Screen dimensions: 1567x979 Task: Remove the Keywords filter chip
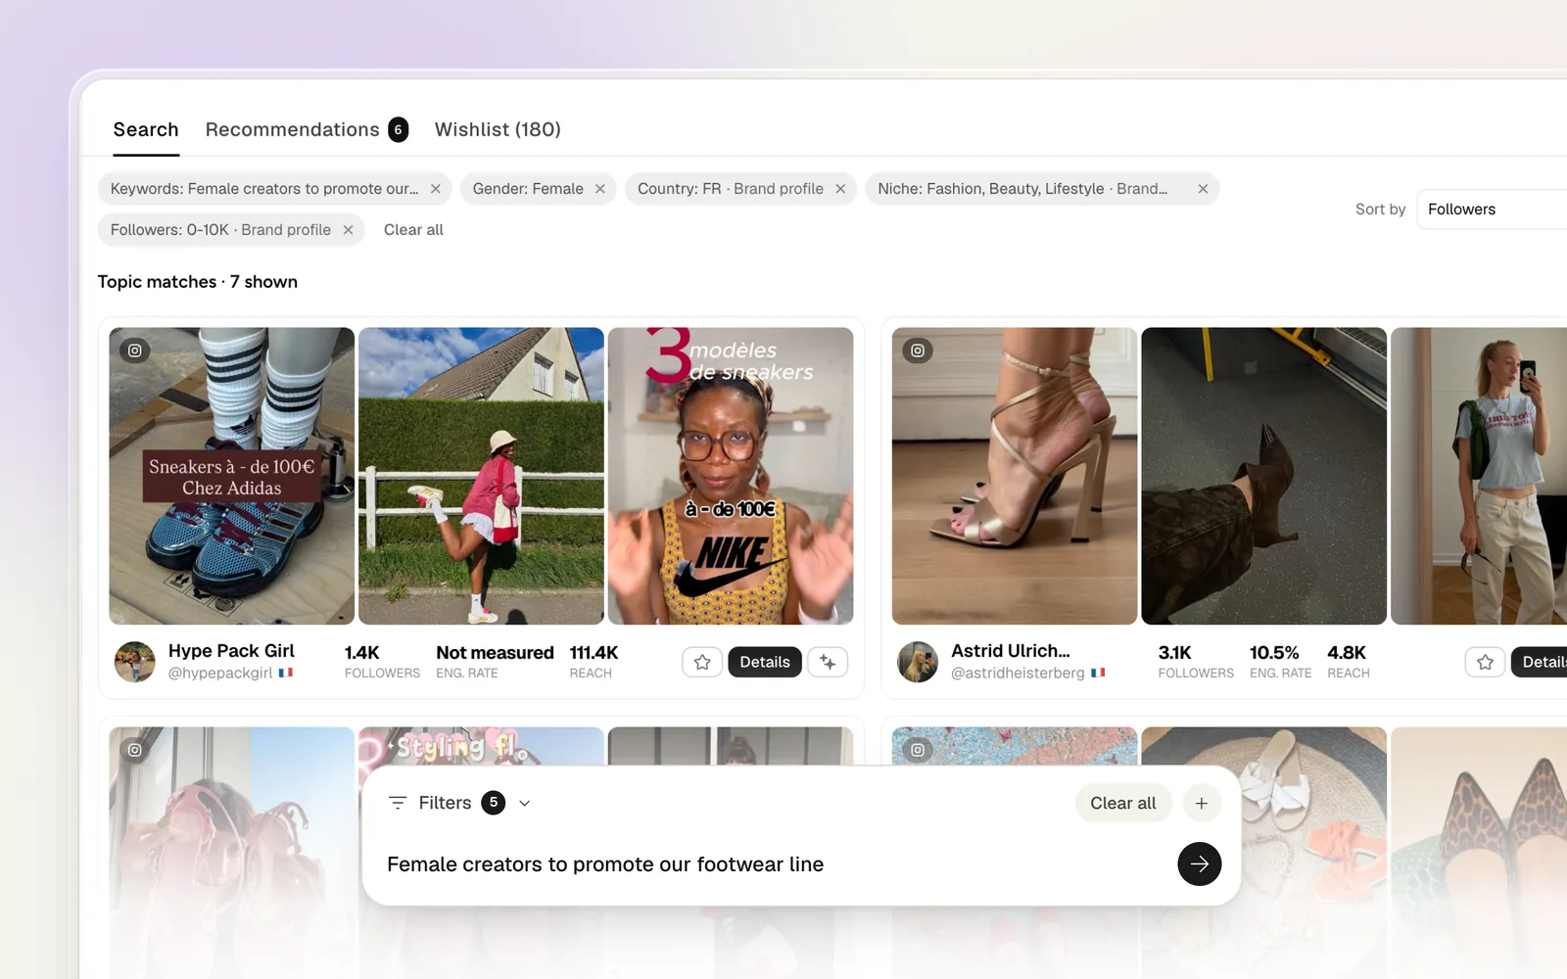[x=436, y=189]
